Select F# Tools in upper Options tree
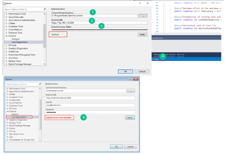The height and width of the screenshot is (154, 226). 12,45
